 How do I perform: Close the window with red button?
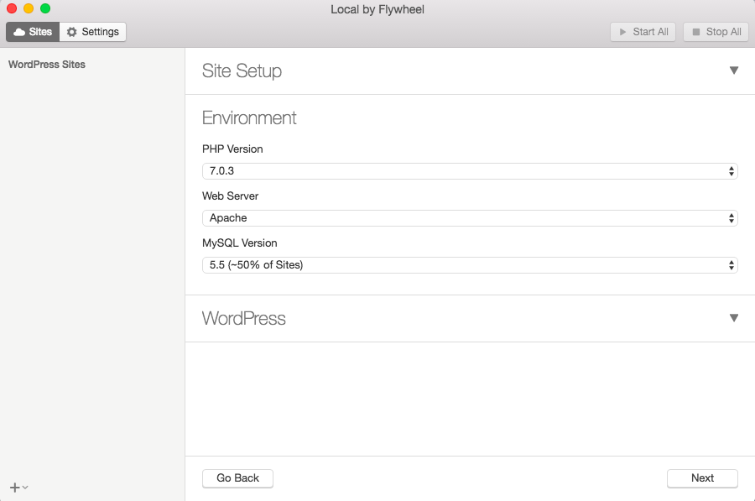tap(12, 8)
